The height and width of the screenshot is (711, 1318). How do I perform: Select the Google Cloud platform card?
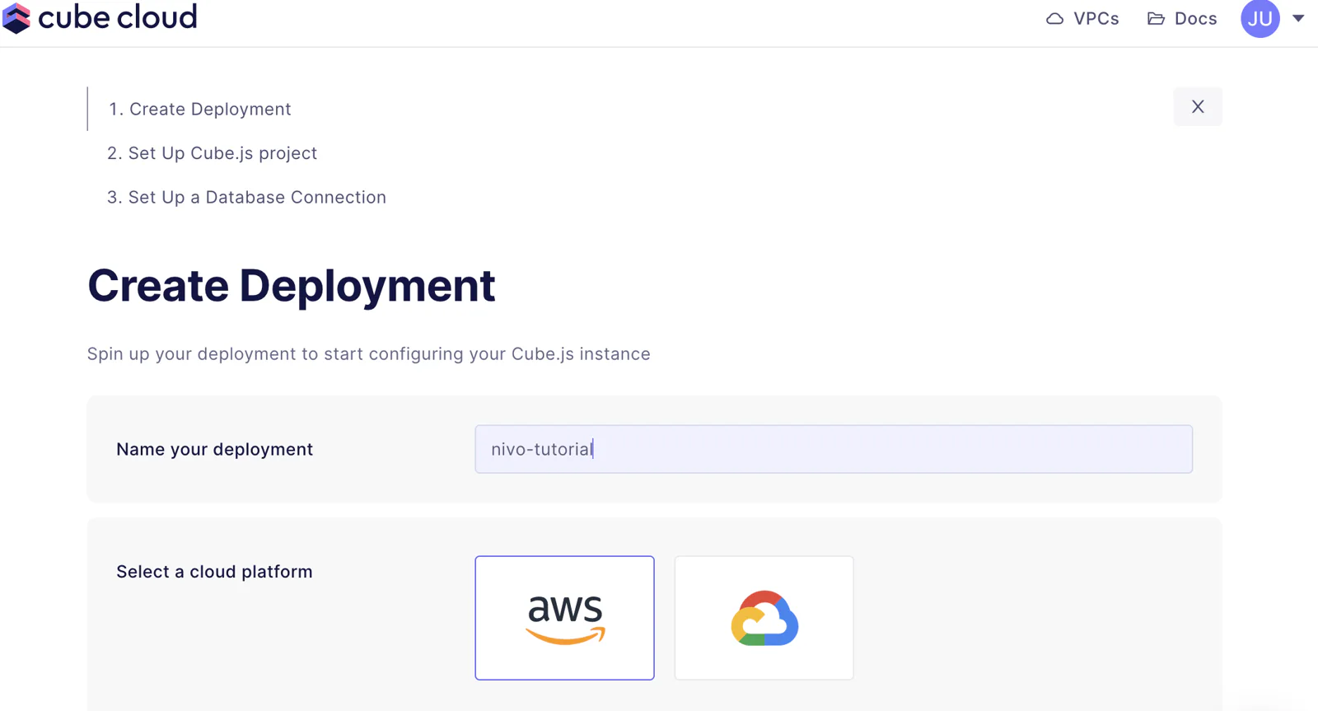click(x=764, y=618)
